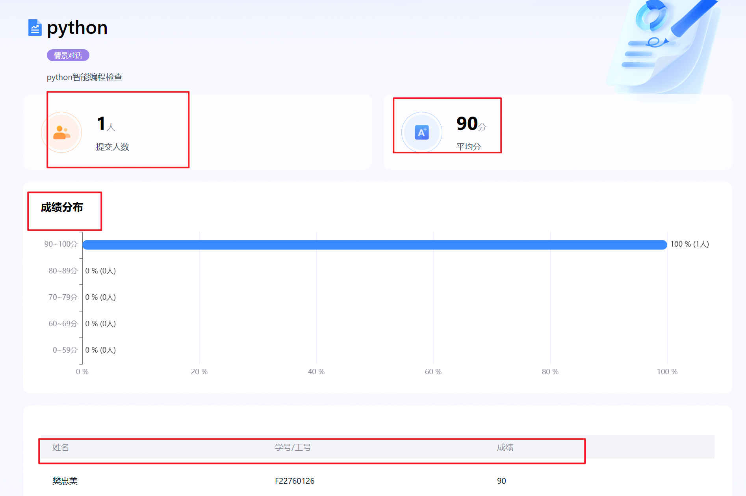The image size is (746, 496).
Task: Click the python page title
Action: pos(77,28)
